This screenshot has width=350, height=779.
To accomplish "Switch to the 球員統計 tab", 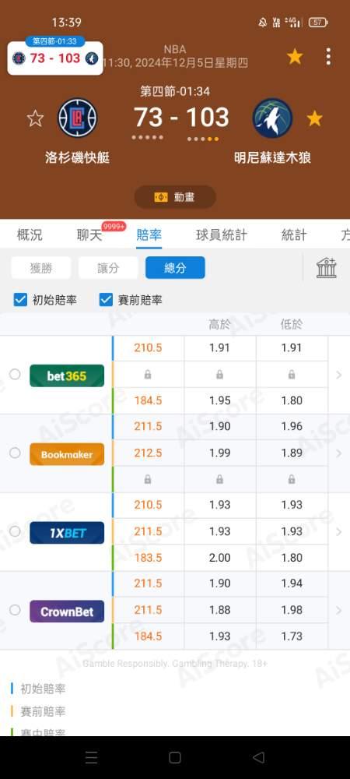I will (x=222, y=235).
